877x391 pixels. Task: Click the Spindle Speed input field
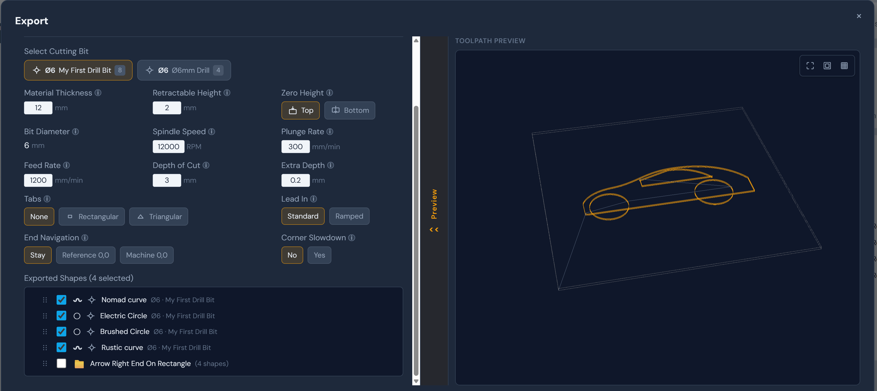(168, 147)
